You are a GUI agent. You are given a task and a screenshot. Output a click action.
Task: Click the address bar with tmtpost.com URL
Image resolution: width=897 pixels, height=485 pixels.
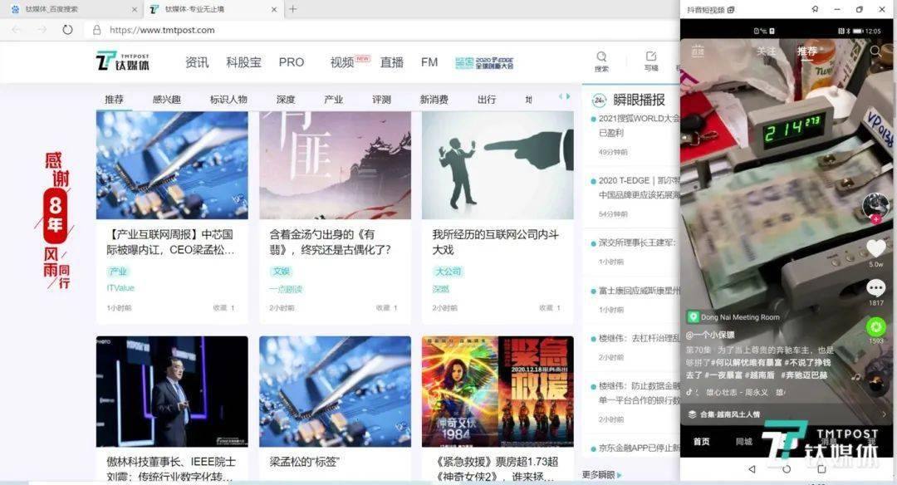(332, 30)
